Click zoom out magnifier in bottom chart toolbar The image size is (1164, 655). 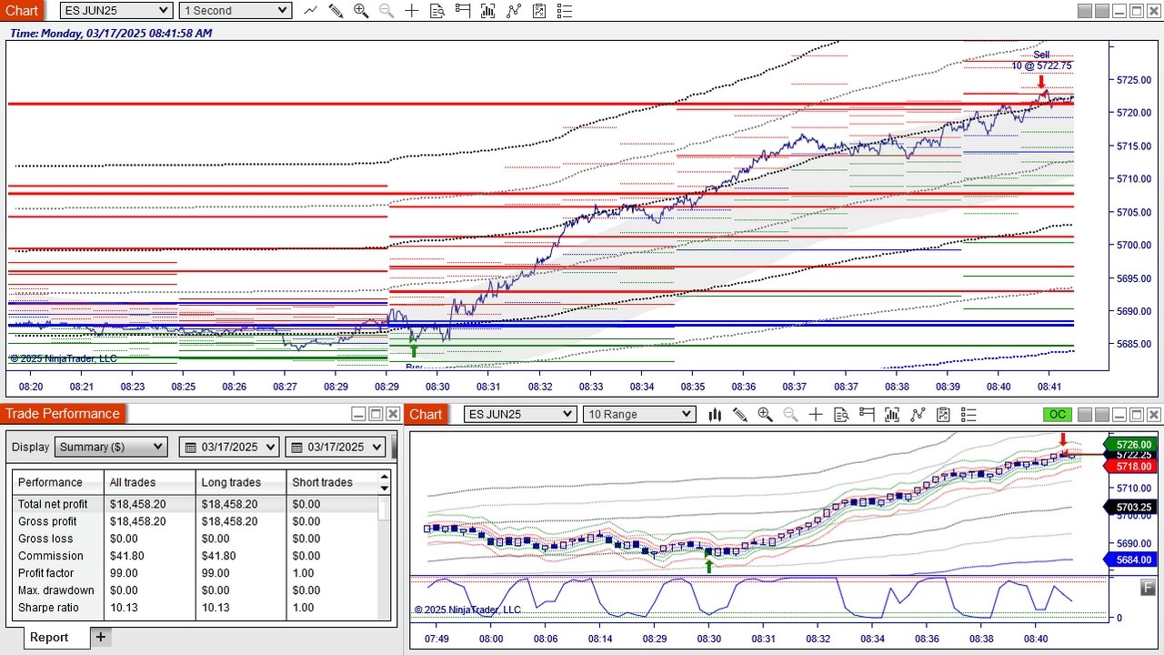click(x=790, y=414)
